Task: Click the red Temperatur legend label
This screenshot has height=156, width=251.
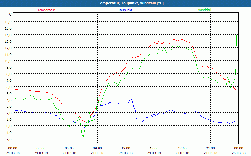Action: click(x=46, y=10)
